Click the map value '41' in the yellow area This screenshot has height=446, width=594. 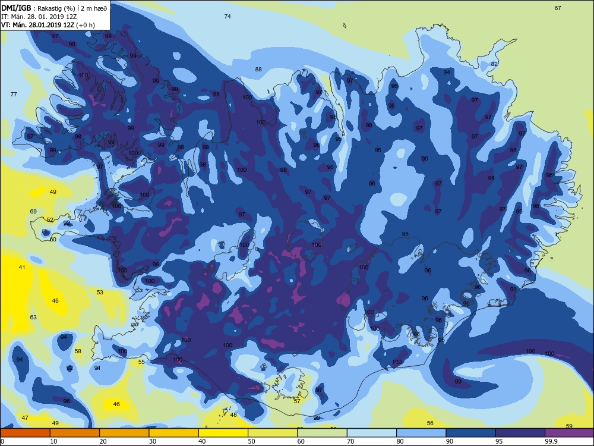click(x=22, y=268)
